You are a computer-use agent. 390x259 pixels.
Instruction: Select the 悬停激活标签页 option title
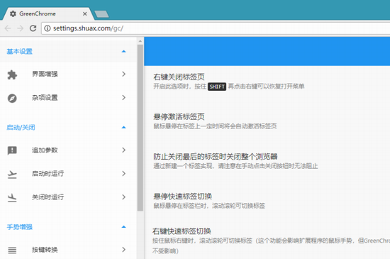(179, 116)
